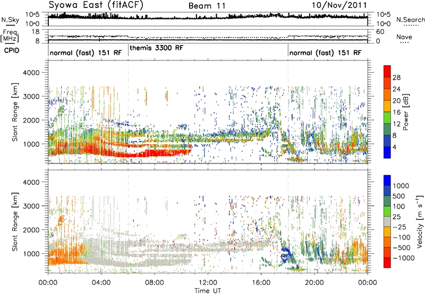Click the orange negative-velocity patch near 01:00
425x294 pixels.
point(61,220)
